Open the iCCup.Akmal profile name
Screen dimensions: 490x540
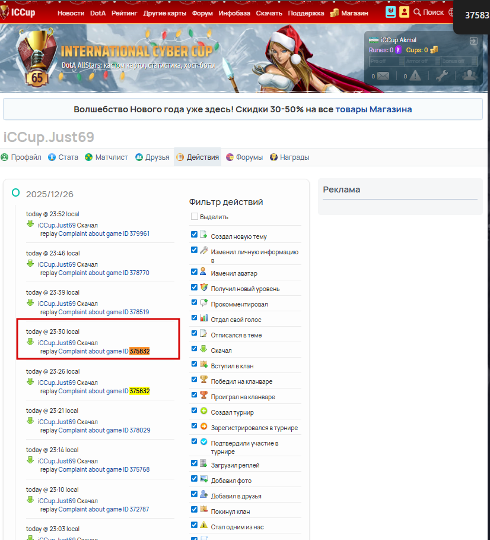coord(399,40)
